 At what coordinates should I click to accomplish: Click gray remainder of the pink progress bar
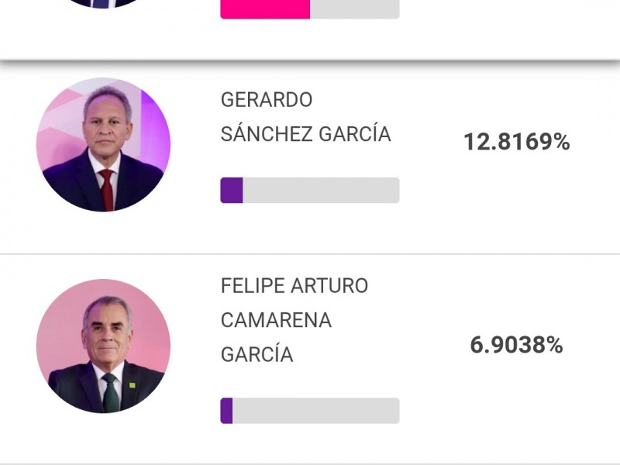pos(355,9)
